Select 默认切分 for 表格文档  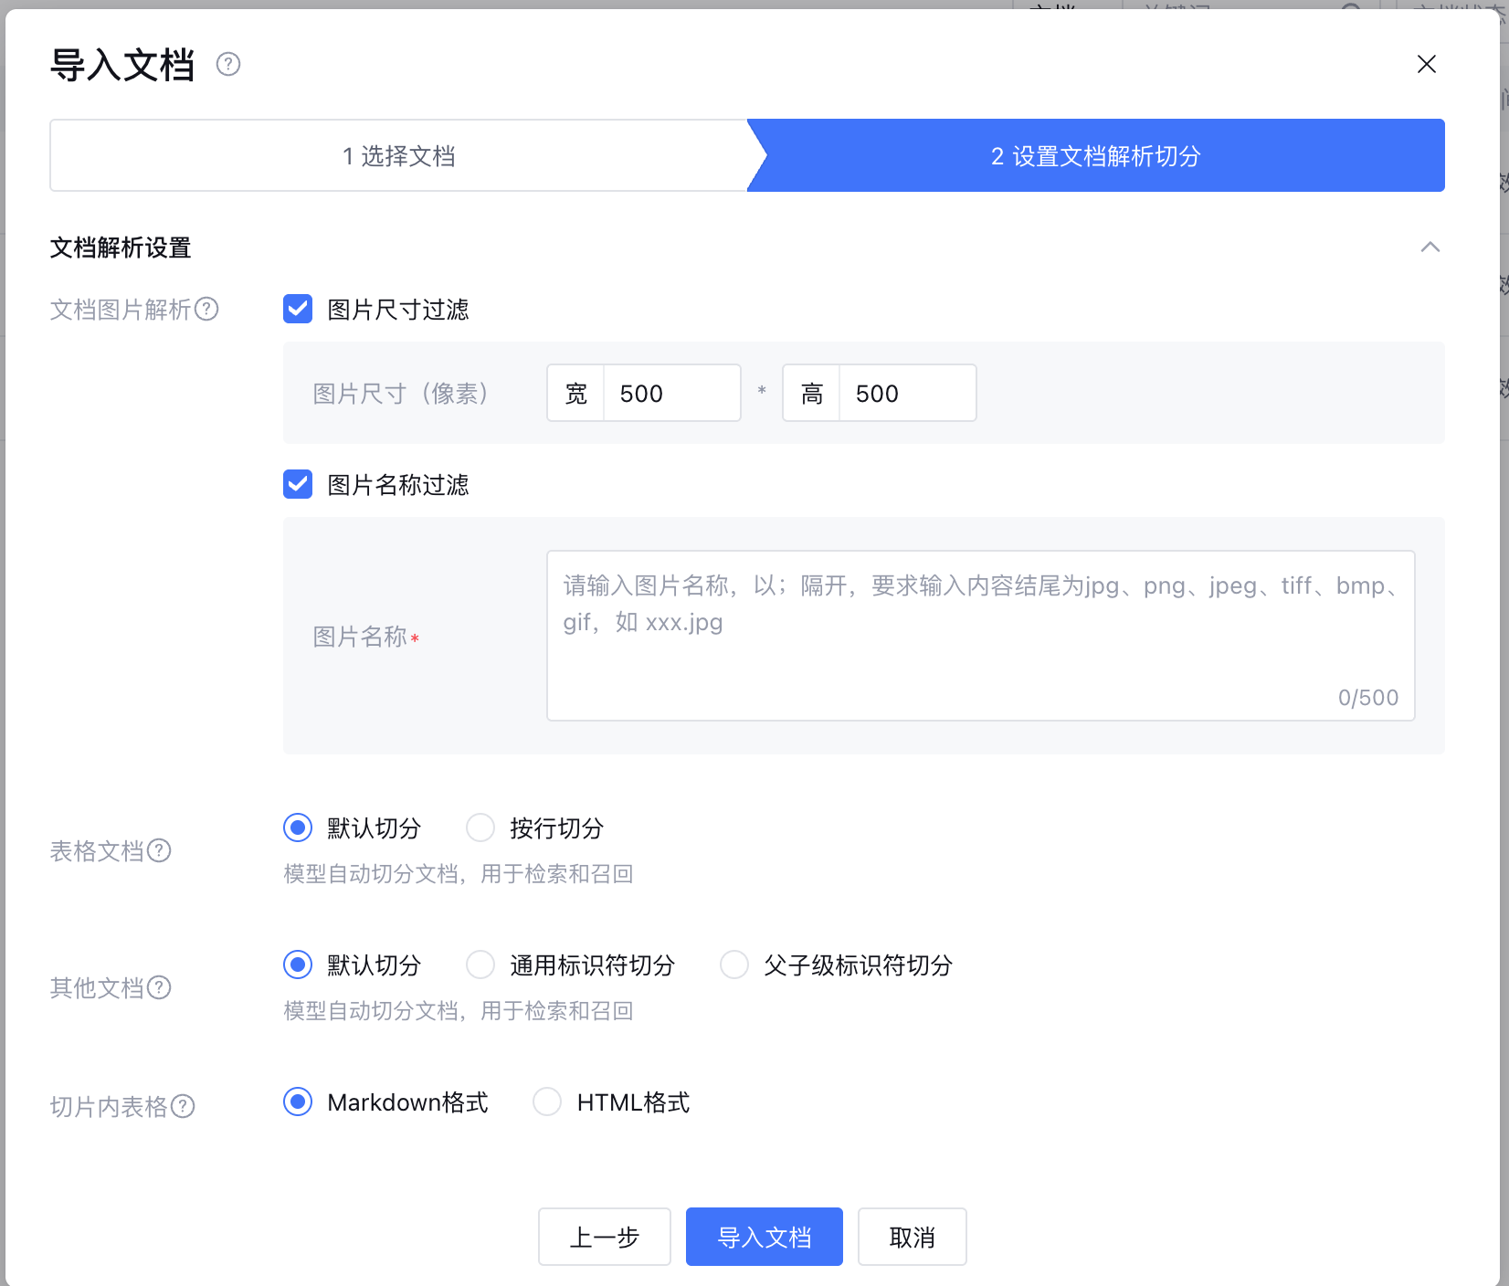point(298,827)
